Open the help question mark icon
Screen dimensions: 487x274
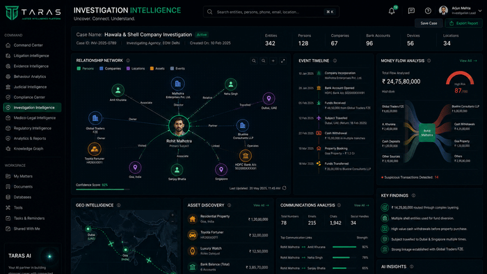coord(428,11)
